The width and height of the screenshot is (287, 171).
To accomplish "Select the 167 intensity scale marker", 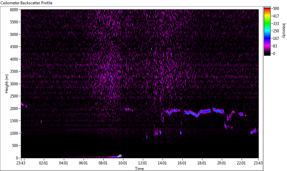I will pyautogui.click(x=276, y=39).
